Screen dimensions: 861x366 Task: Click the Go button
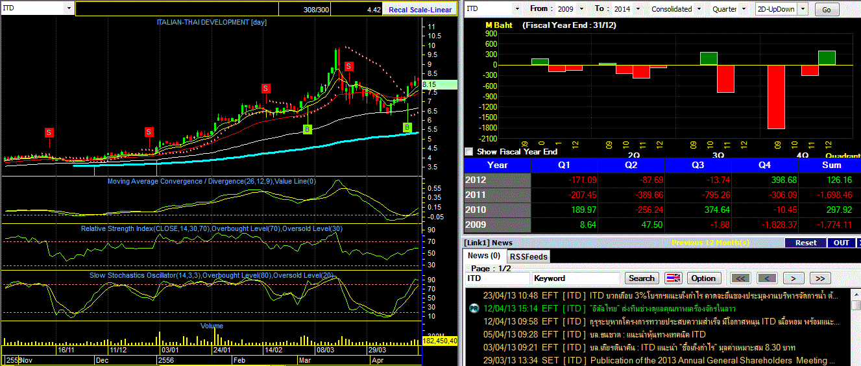[827, 10]
